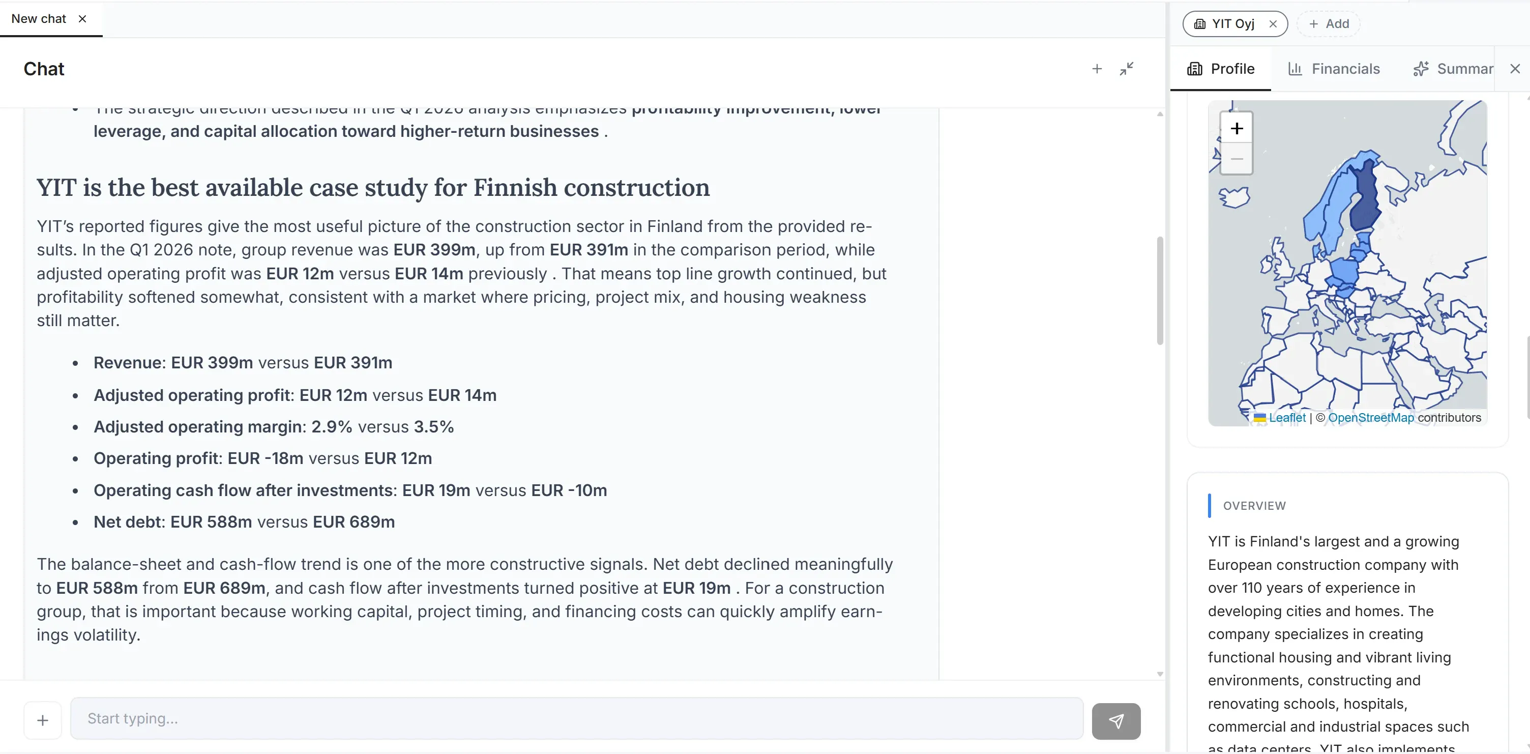
Task: Open the OpenStreetMap link
Action: click(x=1371, y=417)
